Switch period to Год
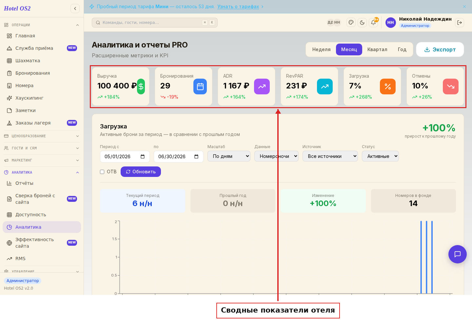The width and height of the screenshot is (472, 326). [x=402, y=49]
